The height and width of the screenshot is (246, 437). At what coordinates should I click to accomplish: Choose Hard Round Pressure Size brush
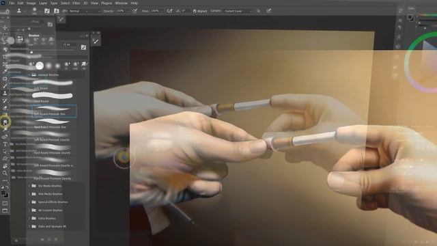[x=53, y=124]
